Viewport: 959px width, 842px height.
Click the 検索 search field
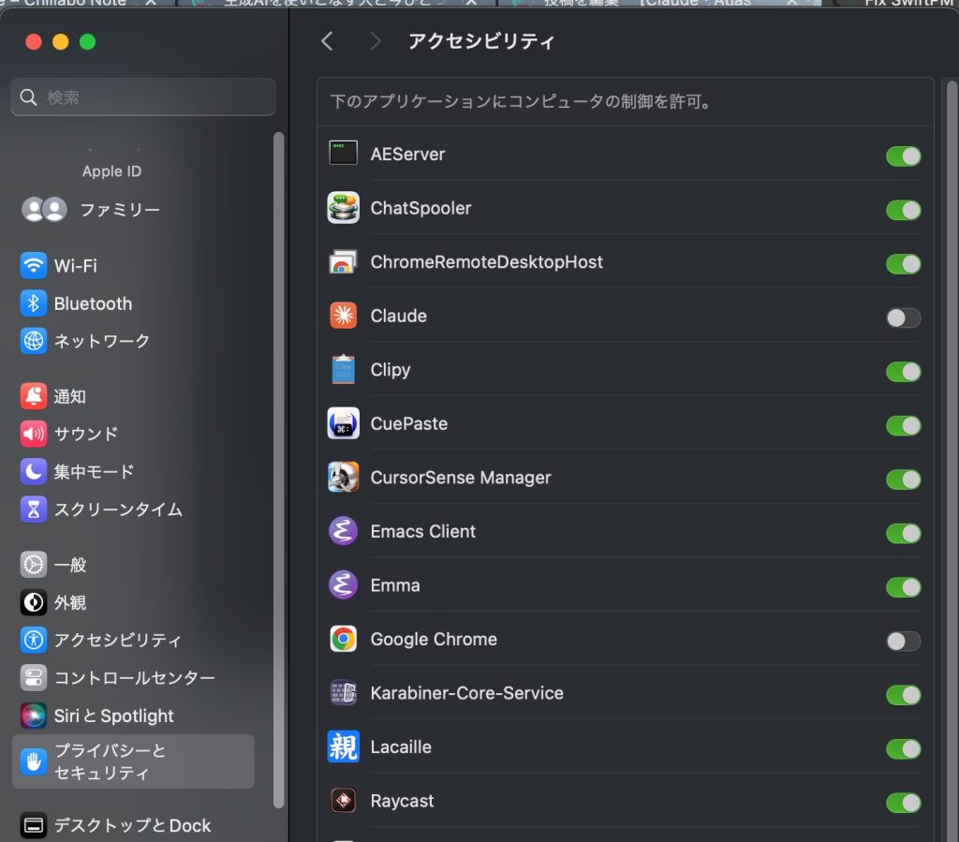143,96
